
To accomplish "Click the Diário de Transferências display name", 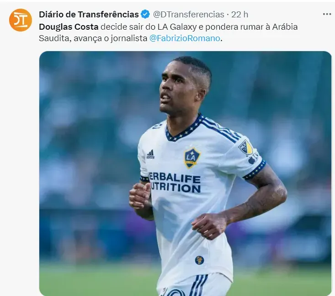I will (89, 14).
